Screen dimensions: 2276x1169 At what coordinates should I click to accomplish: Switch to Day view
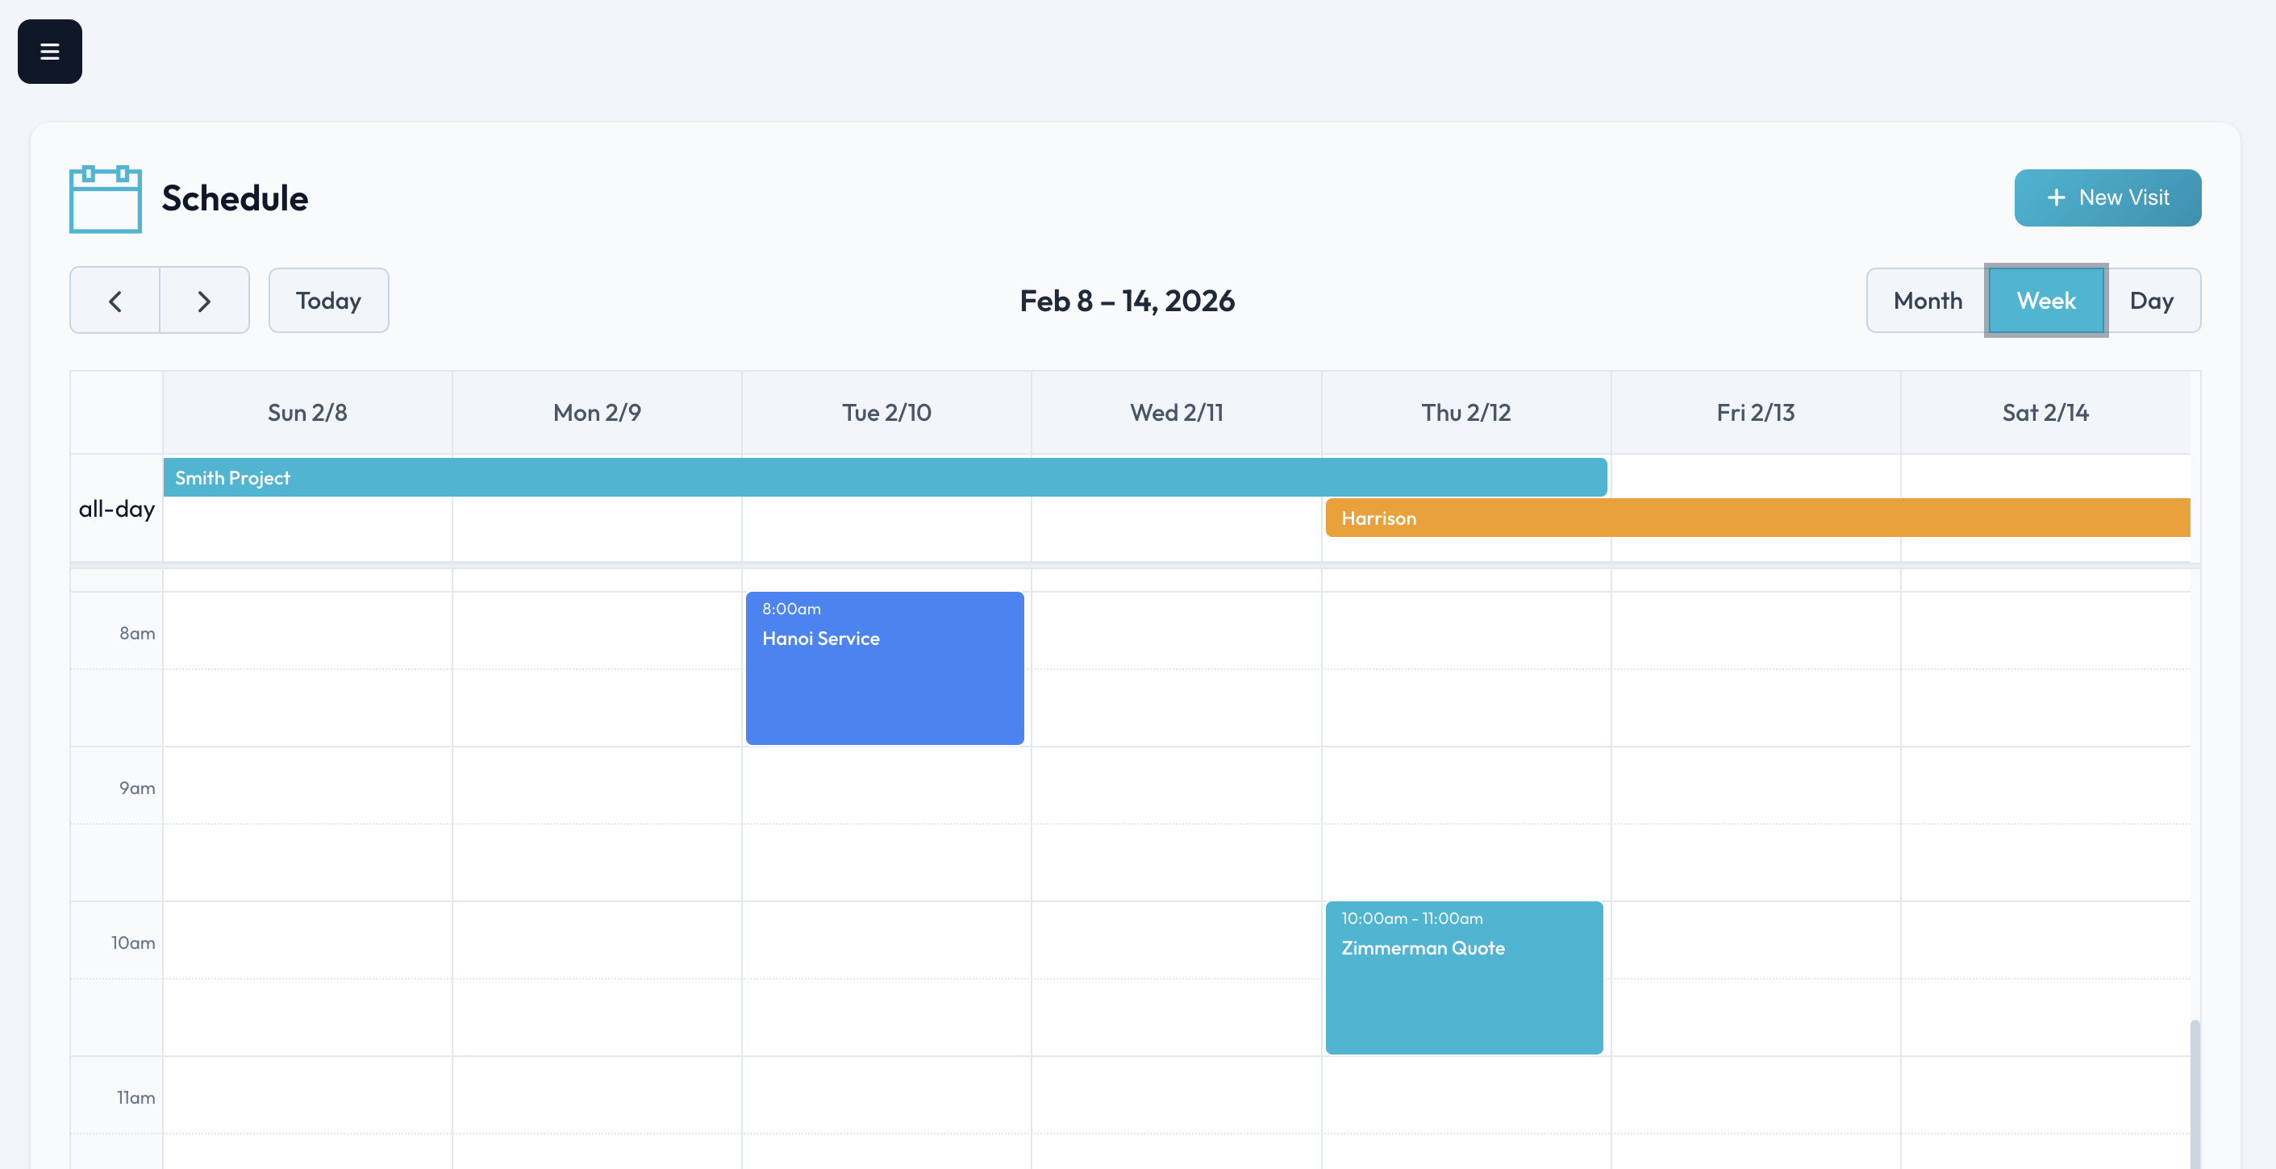(x=2153, y=300)
